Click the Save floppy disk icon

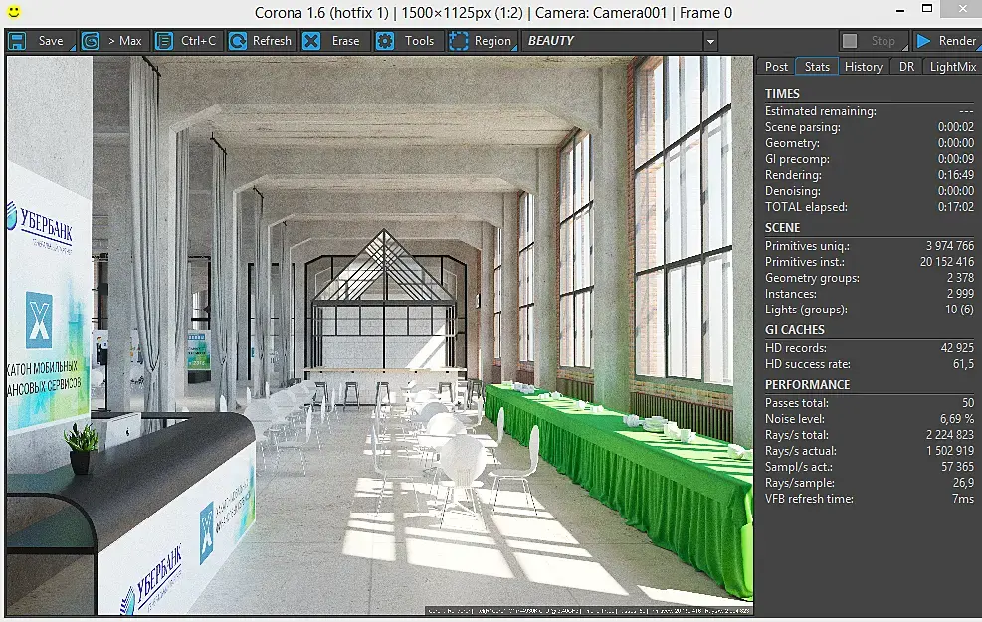17,42
